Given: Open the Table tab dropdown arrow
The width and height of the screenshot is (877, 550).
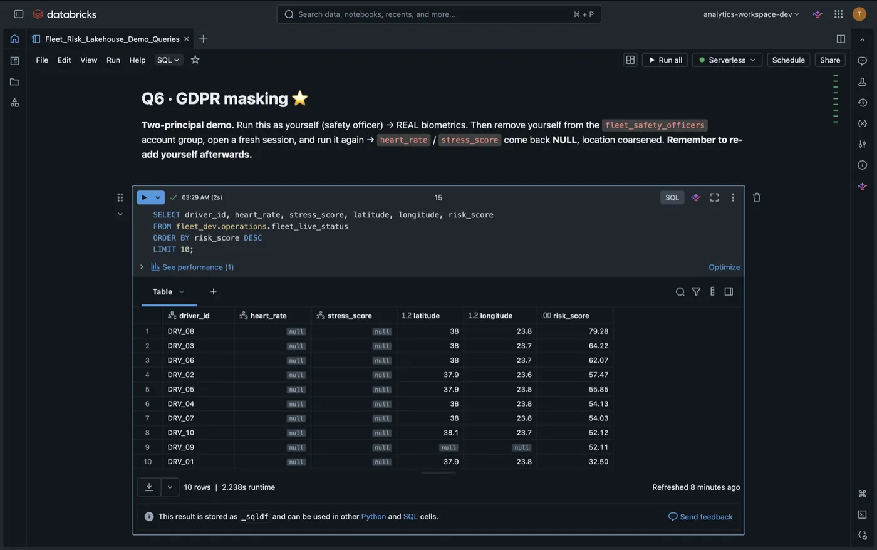Looking at the screenshot, I should tap(182, 291).
